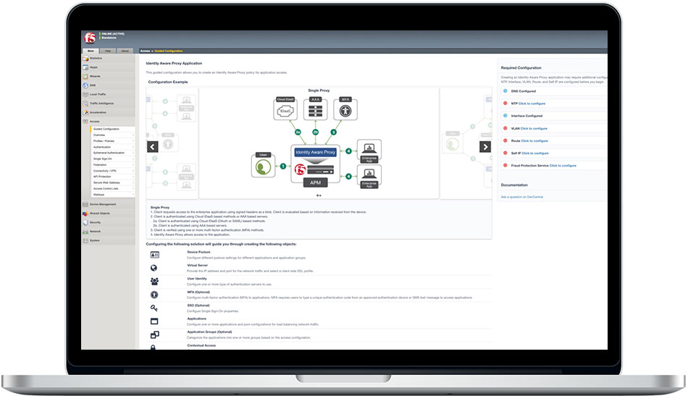Image resolution: width=688 pixels, height=396 pixels.
Task: Click the 'ONLINE (ACTIVE)' status text
Action: click(113, 34)
